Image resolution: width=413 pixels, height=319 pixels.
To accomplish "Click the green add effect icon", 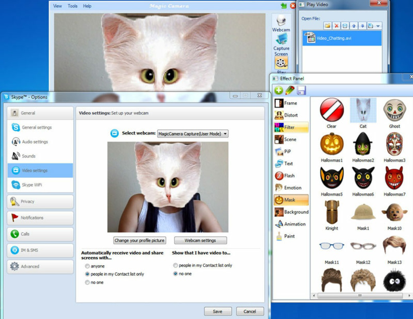I will (x=278, y=90).
